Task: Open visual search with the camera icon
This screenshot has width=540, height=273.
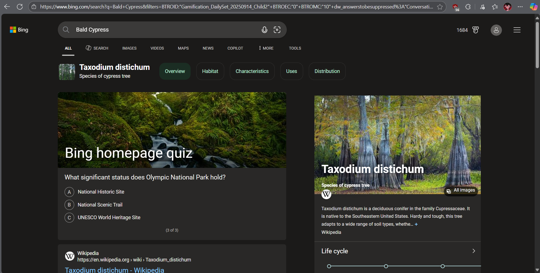Action: [x=277, y=30]
